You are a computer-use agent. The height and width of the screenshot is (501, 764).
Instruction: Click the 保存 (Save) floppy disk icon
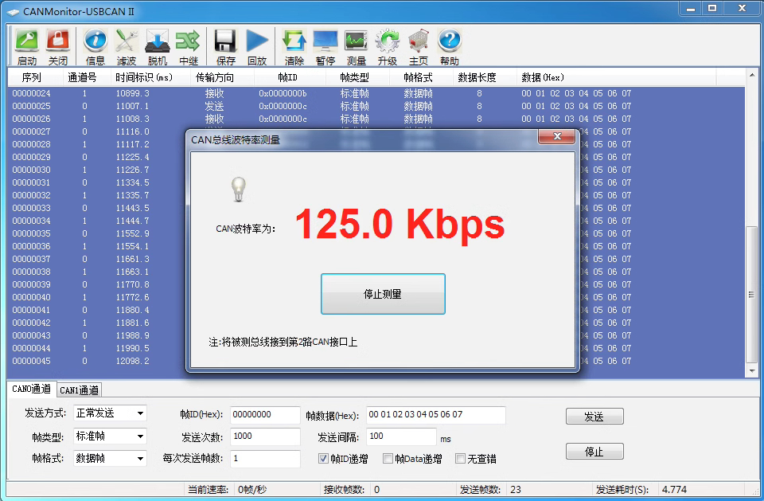point(226,45)
